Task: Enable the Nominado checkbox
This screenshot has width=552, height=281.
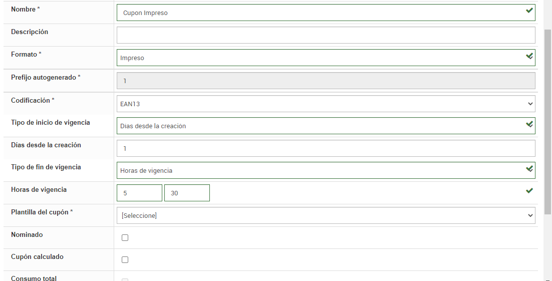Action: [125, 238]
